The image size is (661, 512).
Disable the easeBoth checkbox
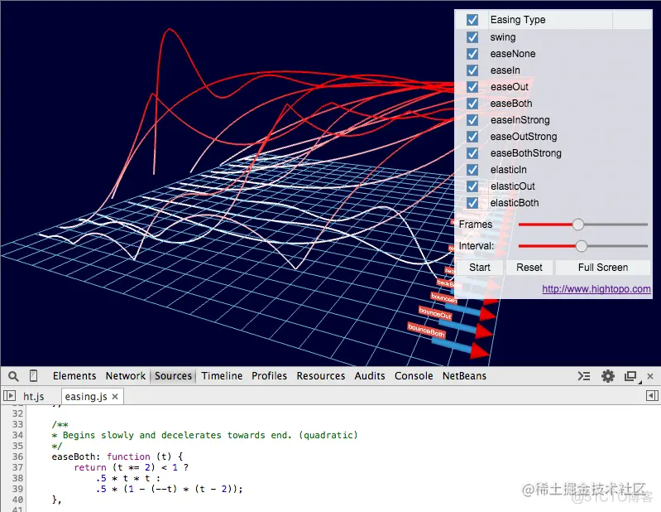(472, 104)
